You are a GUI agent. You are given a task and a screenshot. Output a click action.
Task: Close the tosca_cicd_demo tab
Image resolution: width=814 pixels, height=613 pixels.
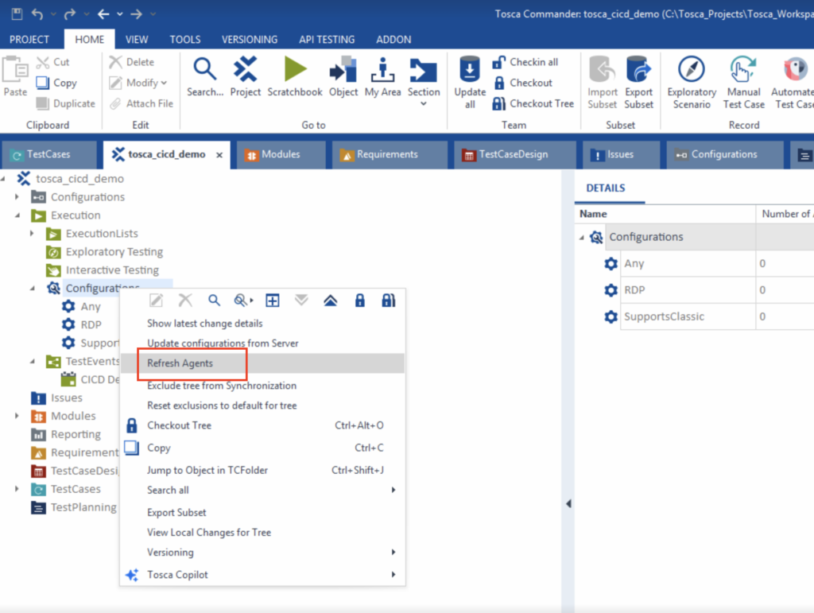click(219, 155)
